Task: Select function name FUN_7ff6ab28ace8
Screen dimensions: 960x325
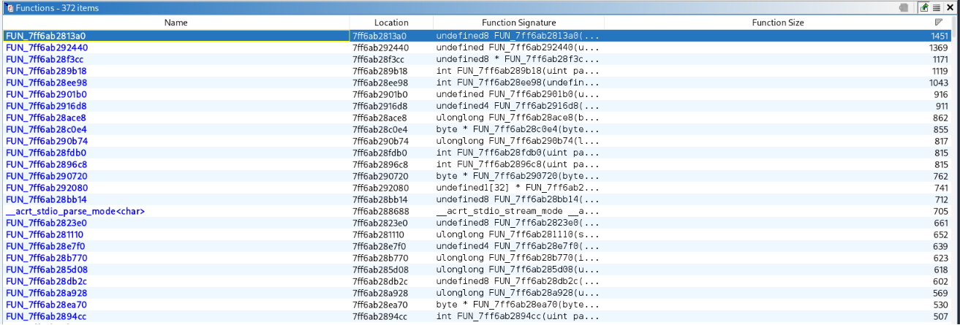Action: (46, 118)
